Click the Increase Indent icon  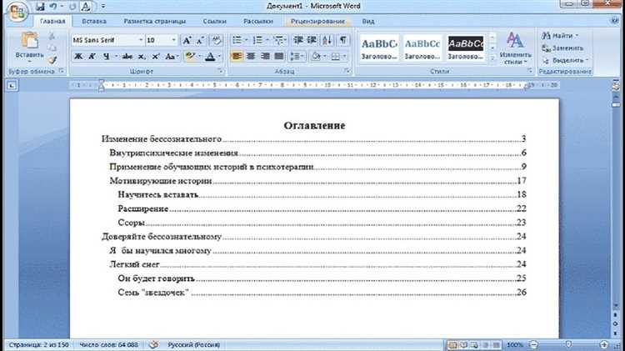click(312, 40)
